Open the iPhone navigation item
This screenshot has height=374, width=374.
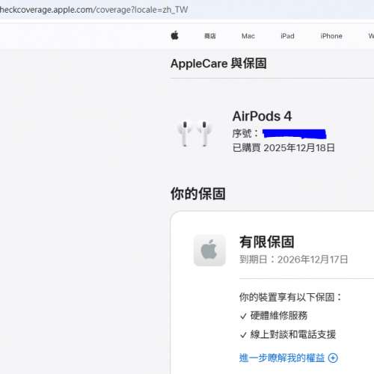(x=331, y=36)
